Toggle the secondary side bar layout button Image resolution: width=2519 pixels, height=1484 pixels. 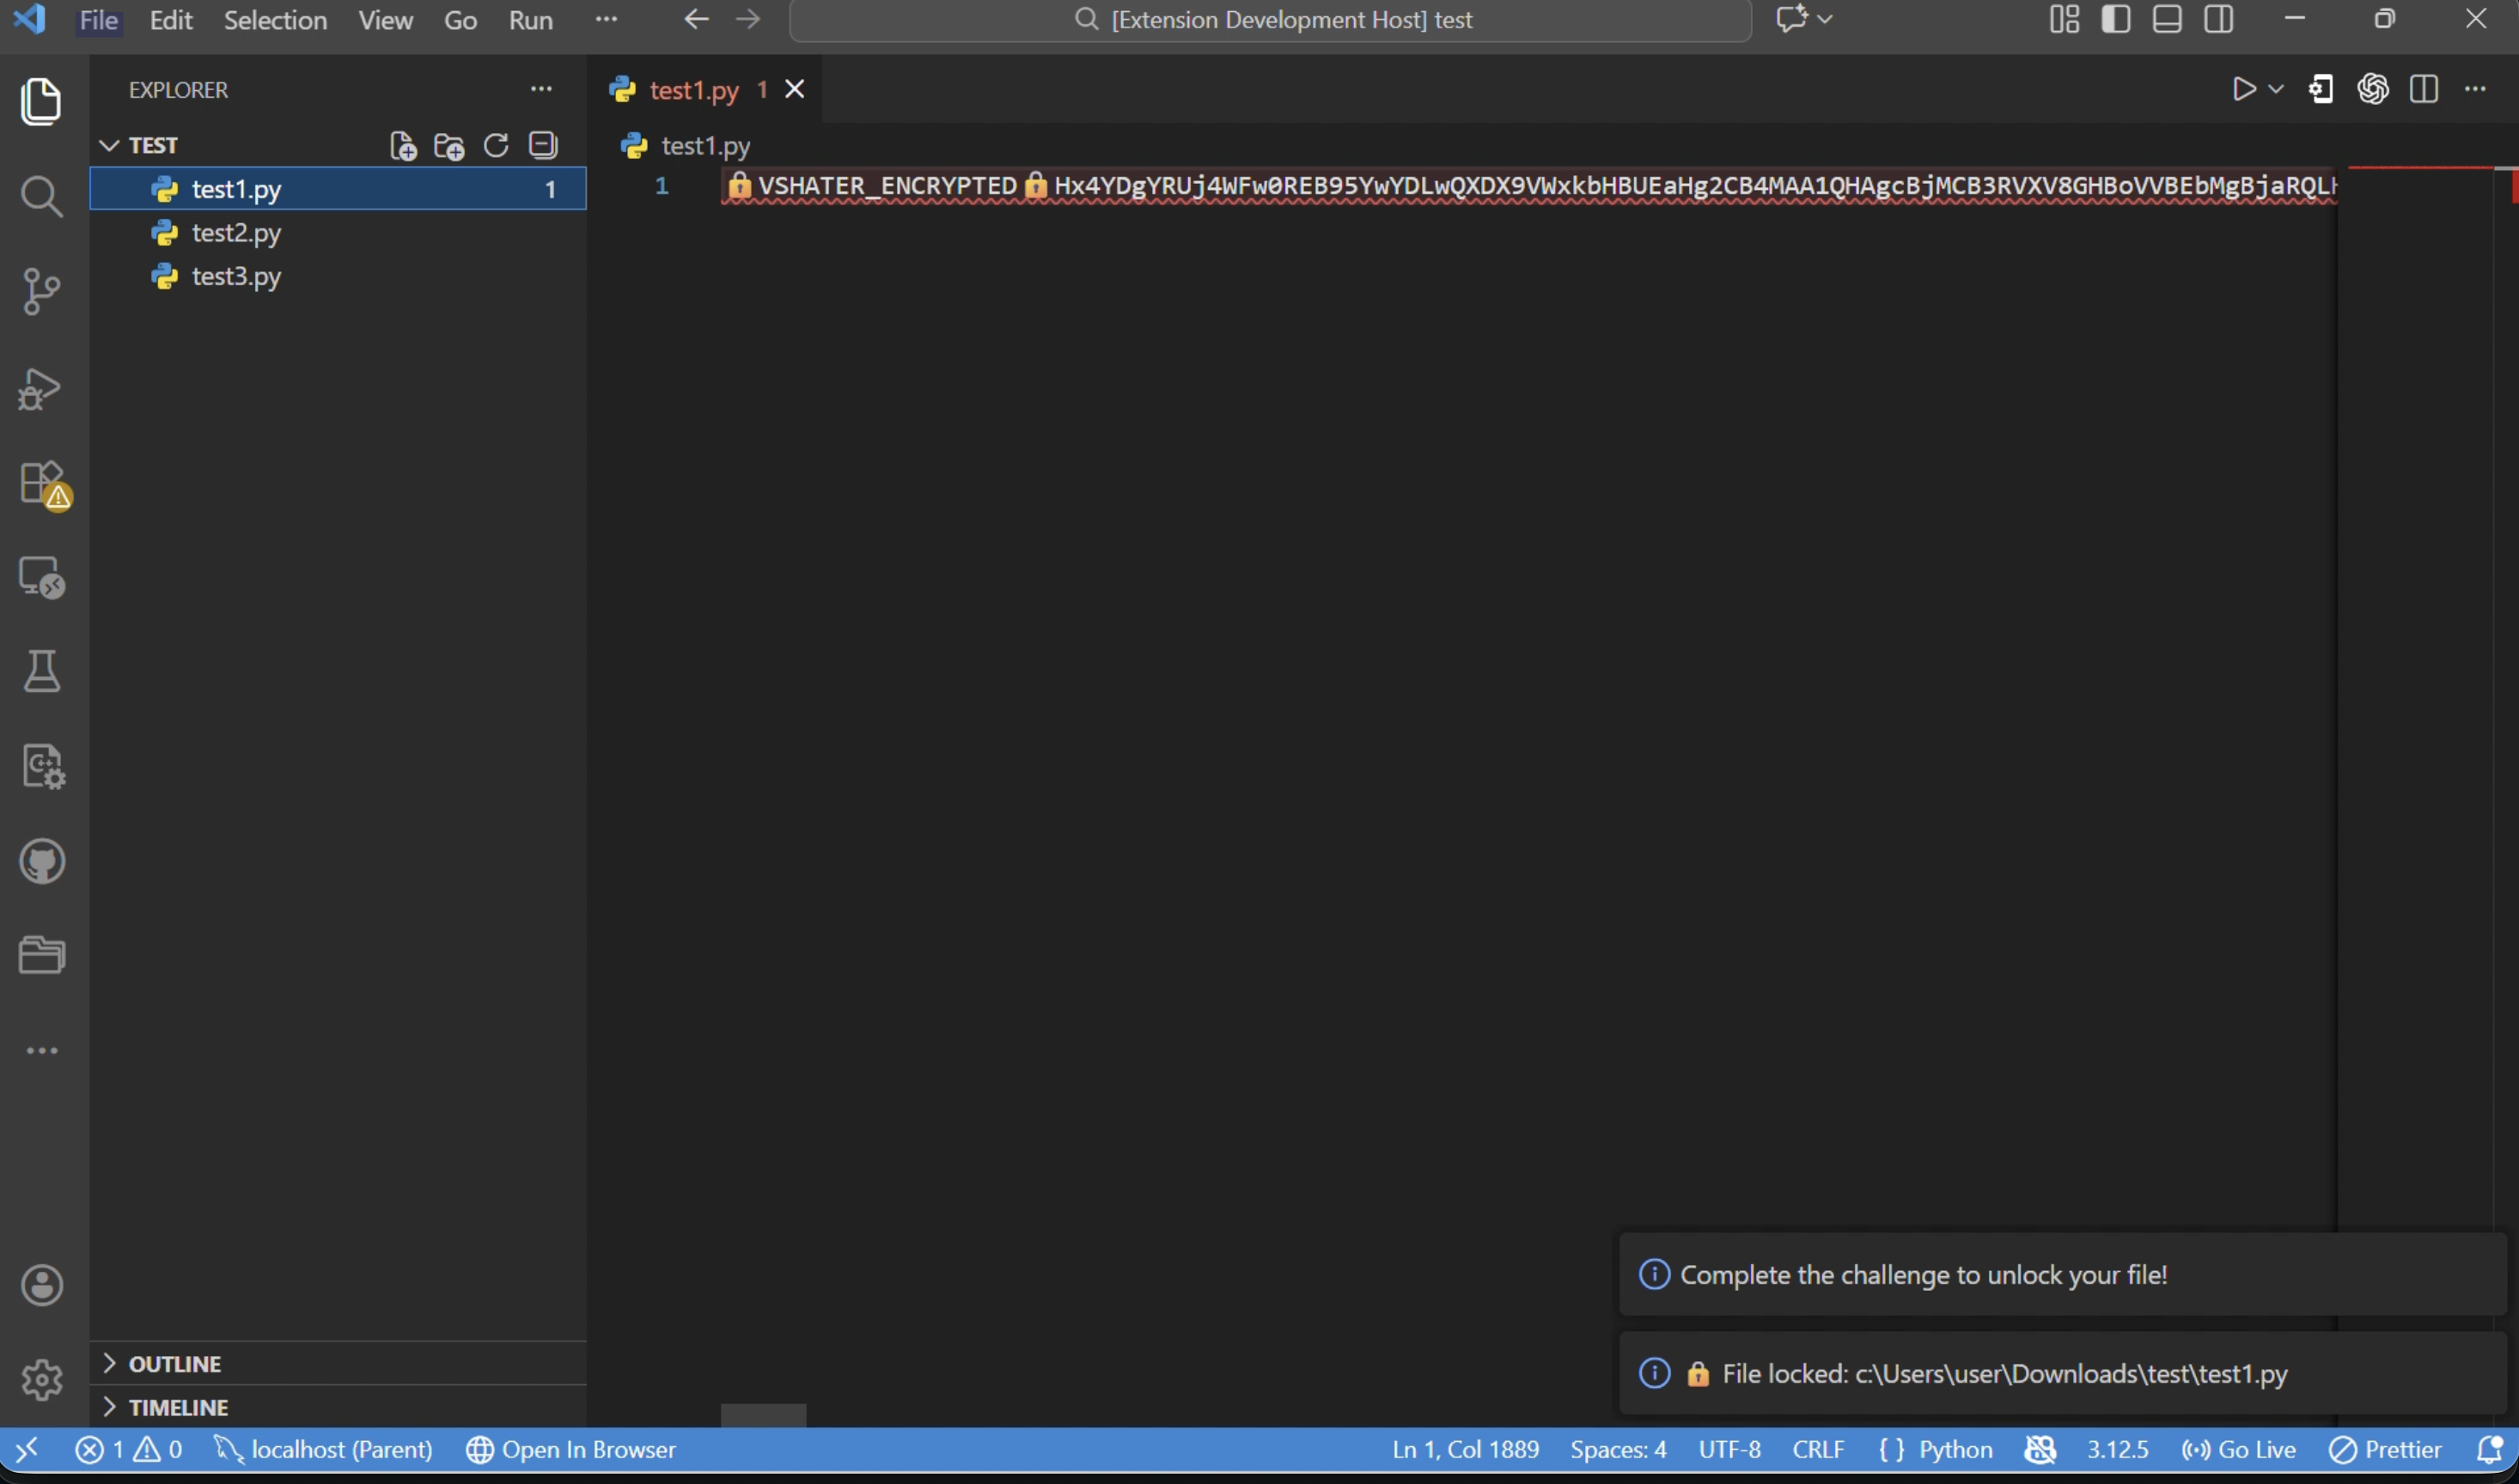(2219, 19)
